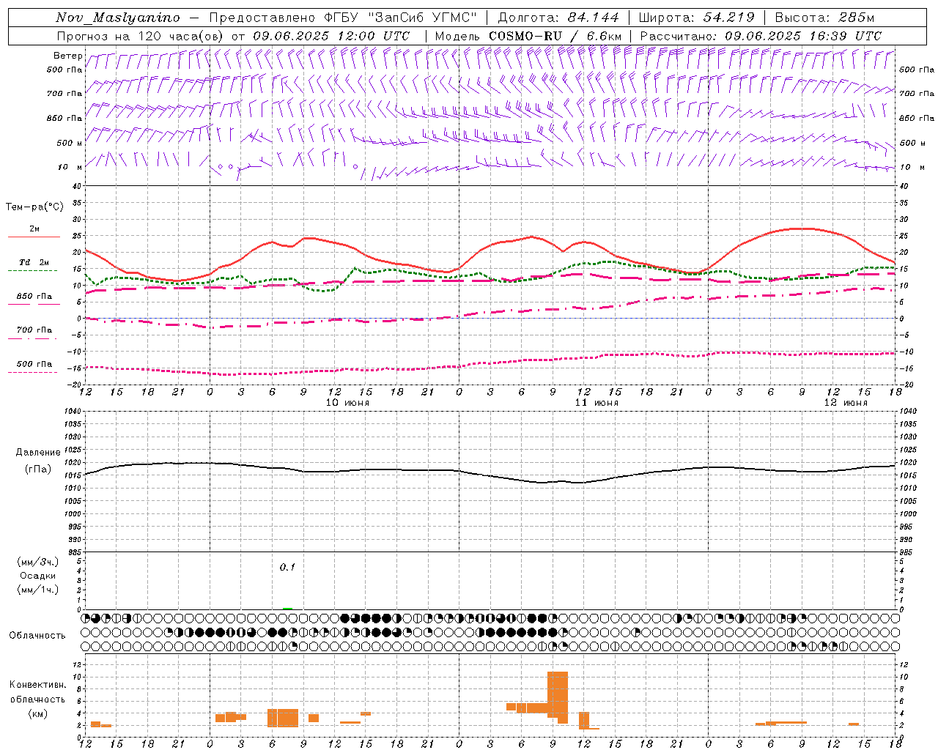The height and width of the screenshot is (750, 938).
Task: Click the model name COSMO-RU / 6.6км
Action: [555, 36]
